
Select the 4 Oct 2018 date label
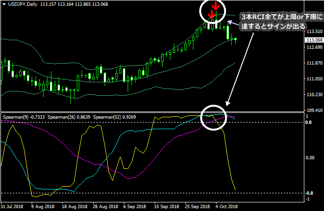coord(227,207)
